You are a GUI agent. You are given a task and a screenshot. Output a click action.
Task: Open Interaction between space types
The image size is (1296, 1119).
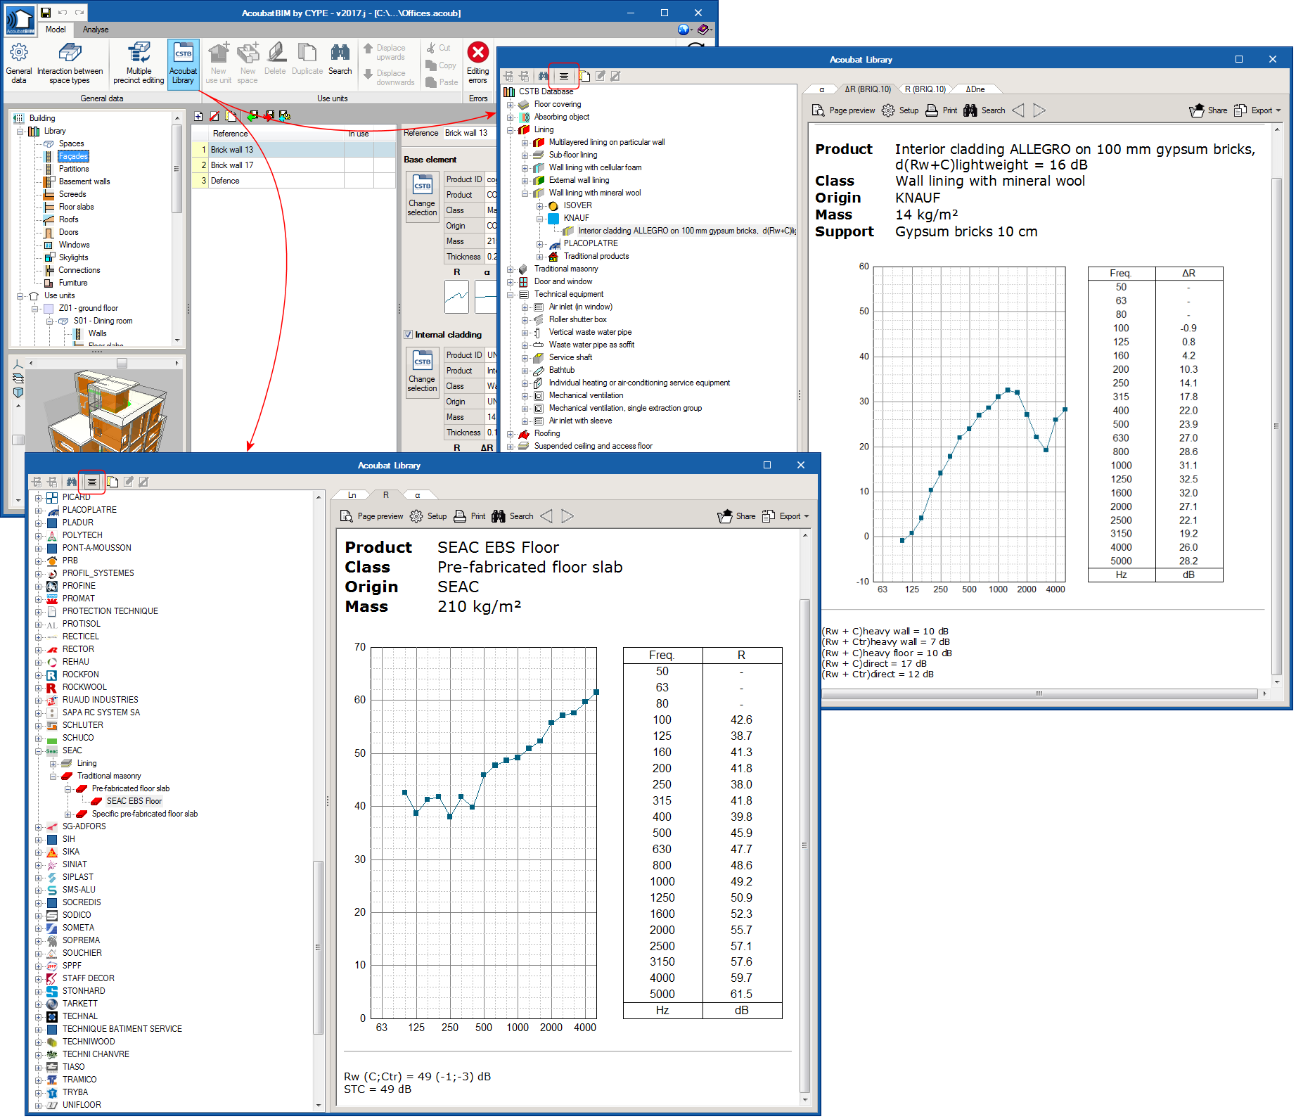(70, 63)
